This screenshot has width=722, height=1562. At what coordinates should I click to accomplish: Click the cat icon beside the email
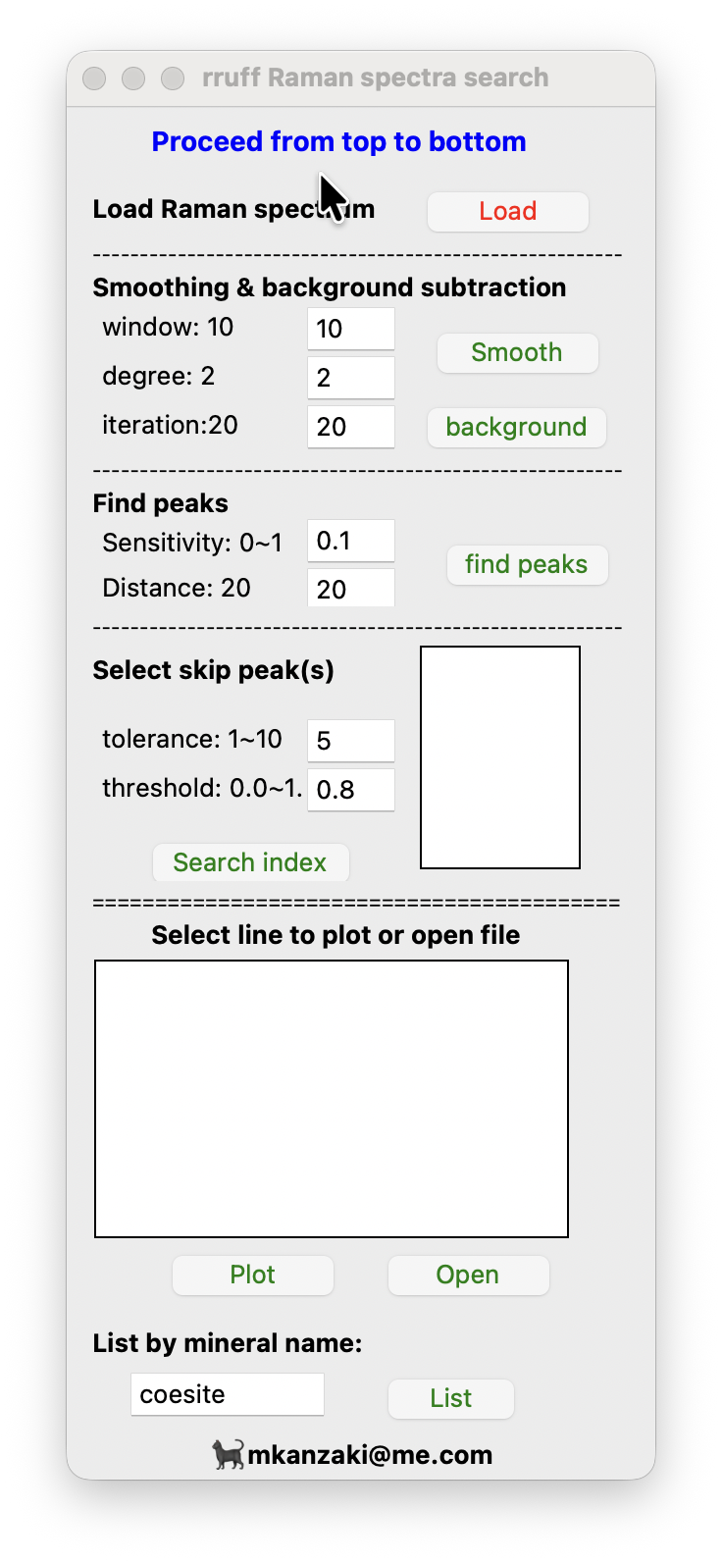point(228,1454)
